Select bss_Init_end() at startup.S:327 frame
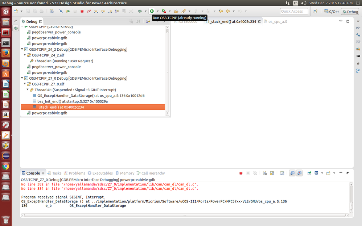Viewport: 362px width, 226px height. click(72, 101)
